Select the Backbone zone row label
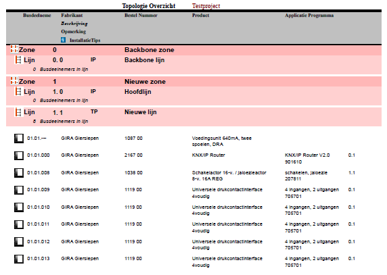This screenshot has width=387, height=275. [150, 50]
